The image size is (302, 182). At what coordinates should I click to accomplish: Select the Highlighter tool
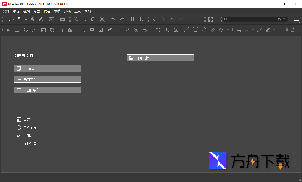click(x=268, y=30)
